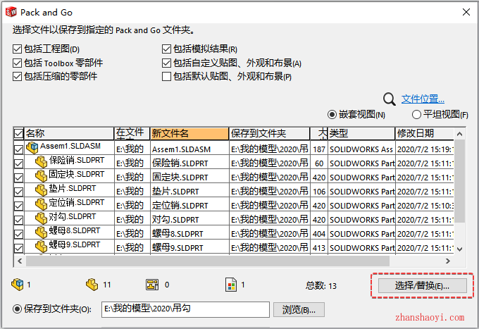Click the part icon beside 定位销.SLDPRT
Image resolution: width=479 pixels, height=329 pixels.
click(41, 204)
